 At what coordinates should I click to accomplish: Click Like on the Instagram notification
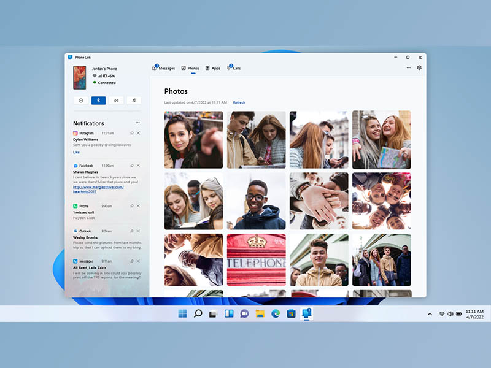76,152
